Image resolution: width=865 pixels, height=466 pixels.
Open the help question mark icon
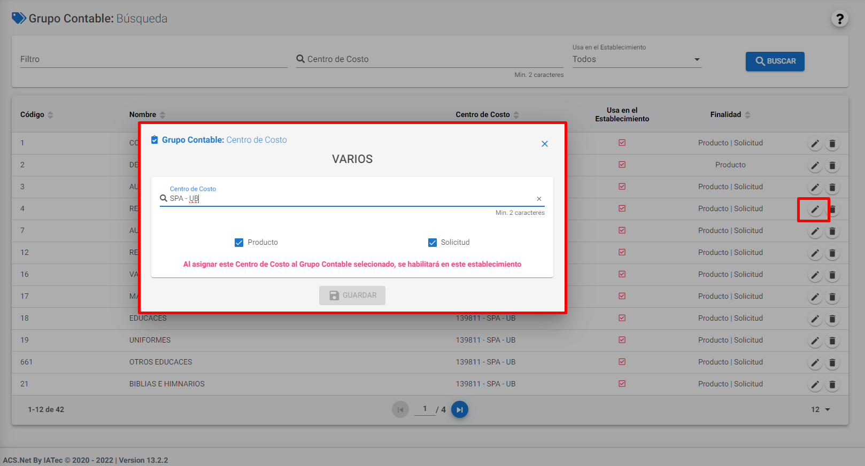[x=839, y=19]
